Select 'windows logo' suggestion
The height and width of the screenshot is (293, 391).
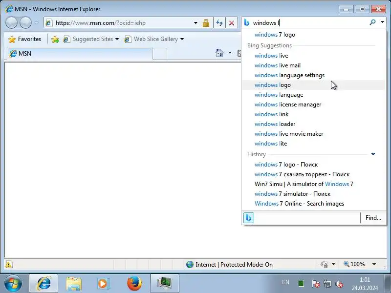point(313,85)
